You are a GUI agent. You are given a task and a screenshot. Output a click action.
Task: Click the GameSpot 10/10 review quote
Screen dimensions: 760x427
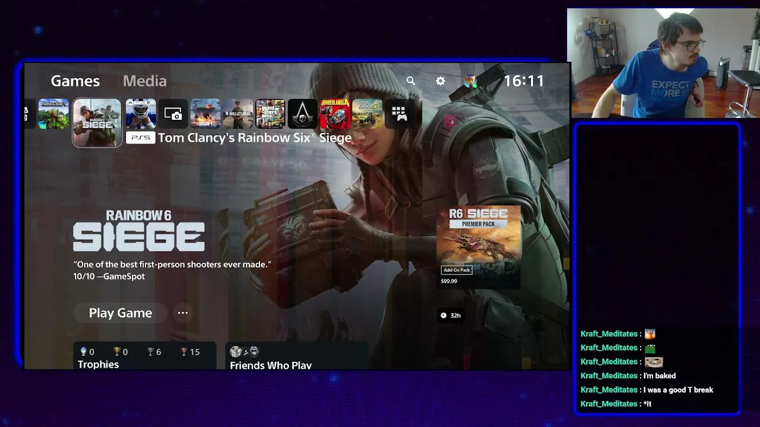point(172,270)
